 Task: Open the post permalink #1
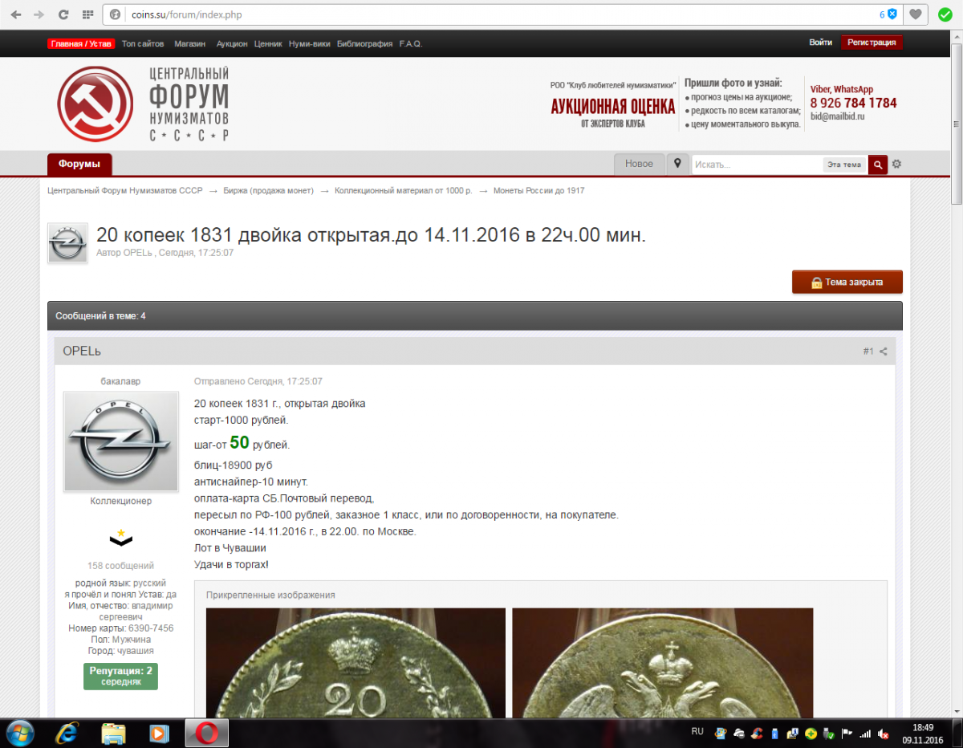pyautogui.click(x=868, y=352)
